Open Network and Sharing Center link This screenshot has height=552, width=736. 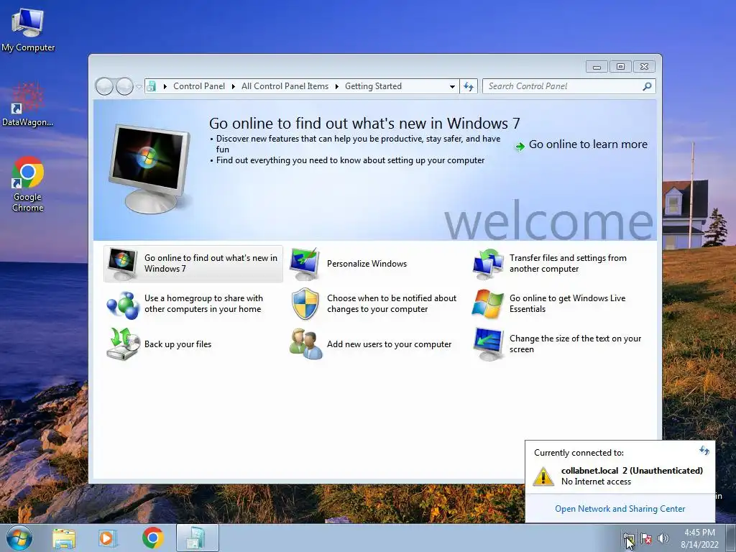point(620,509)
